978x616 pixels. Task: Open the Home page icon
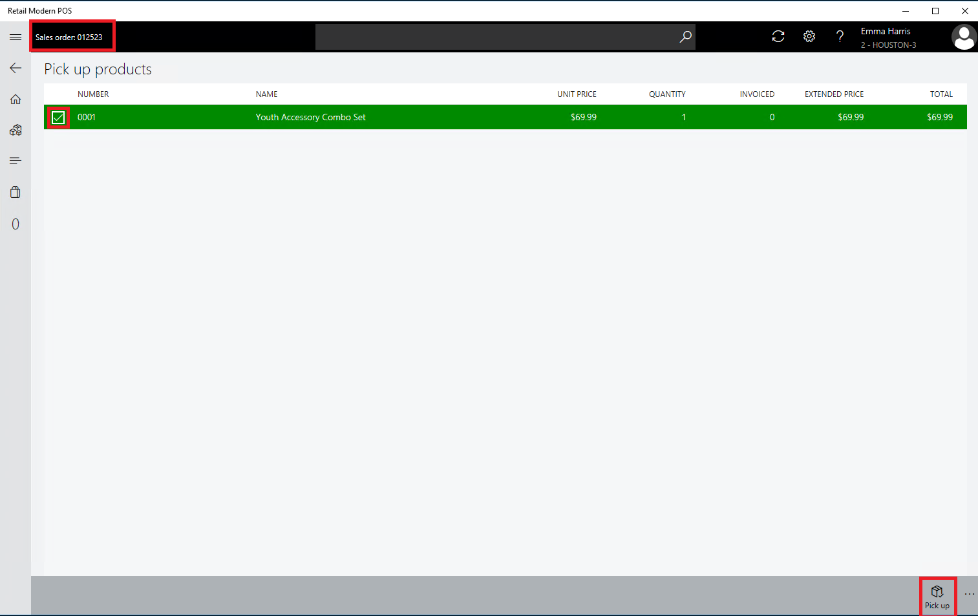click(16, 99)
